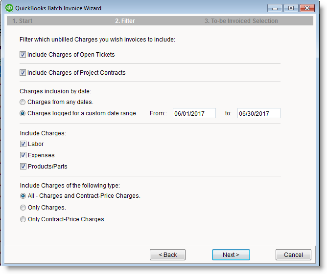Choose Only Contract-Price Charges option
Viewport: 328px width, 275px height.
[x=23, y=219]
